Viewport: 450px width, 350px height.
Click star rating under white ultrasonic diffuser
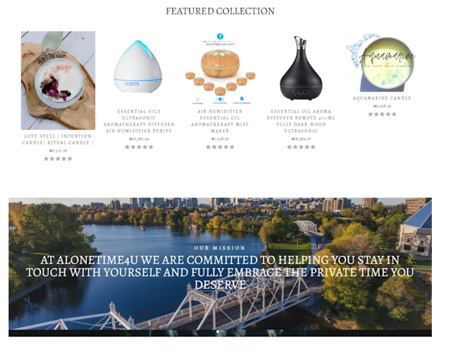point(139,147)
